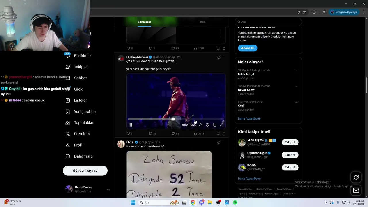Click the Gönderi yayınla button
Image resolution: width=368 pixels, height=207 pixels.
(85, 170)
